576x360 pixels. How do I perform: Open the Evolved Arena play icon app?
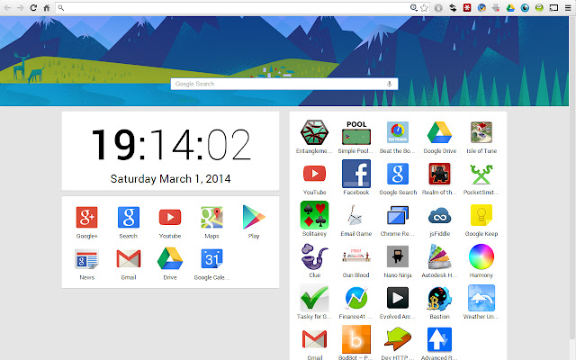click(x=398, y=298)
